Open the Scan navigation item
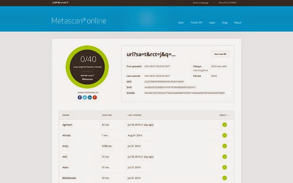Viewport: 293px width, 183px height. tap(181, 22)
